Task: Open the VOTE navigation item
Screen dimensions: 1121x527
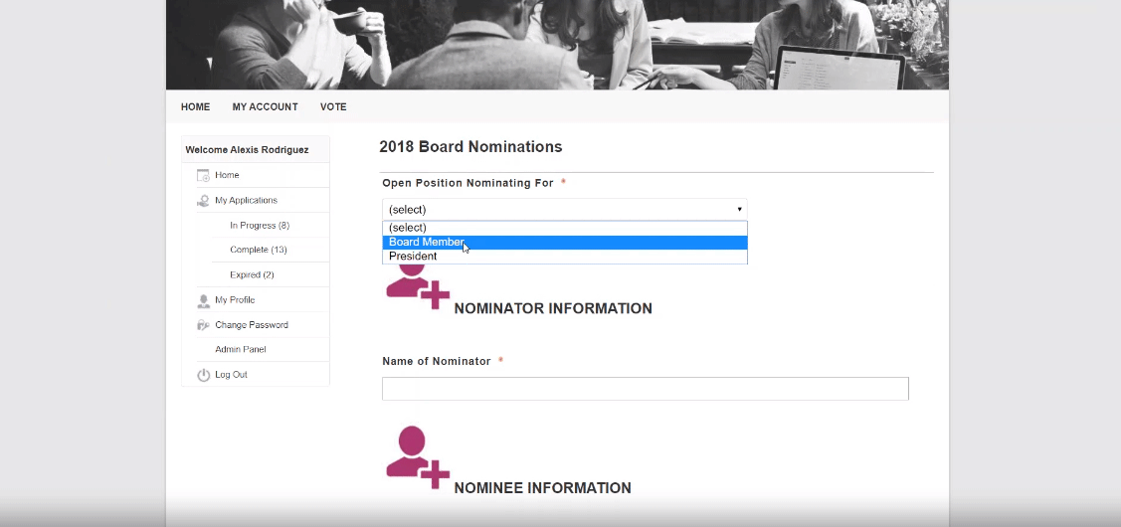Action: pyautogui.click(x=333, y=107)
